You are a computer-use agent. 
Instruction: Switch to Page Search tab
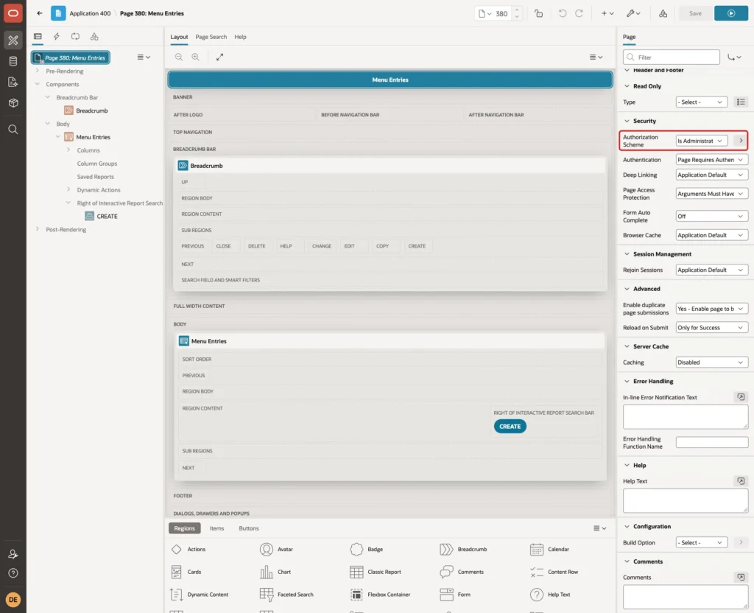tap(211, 37)
